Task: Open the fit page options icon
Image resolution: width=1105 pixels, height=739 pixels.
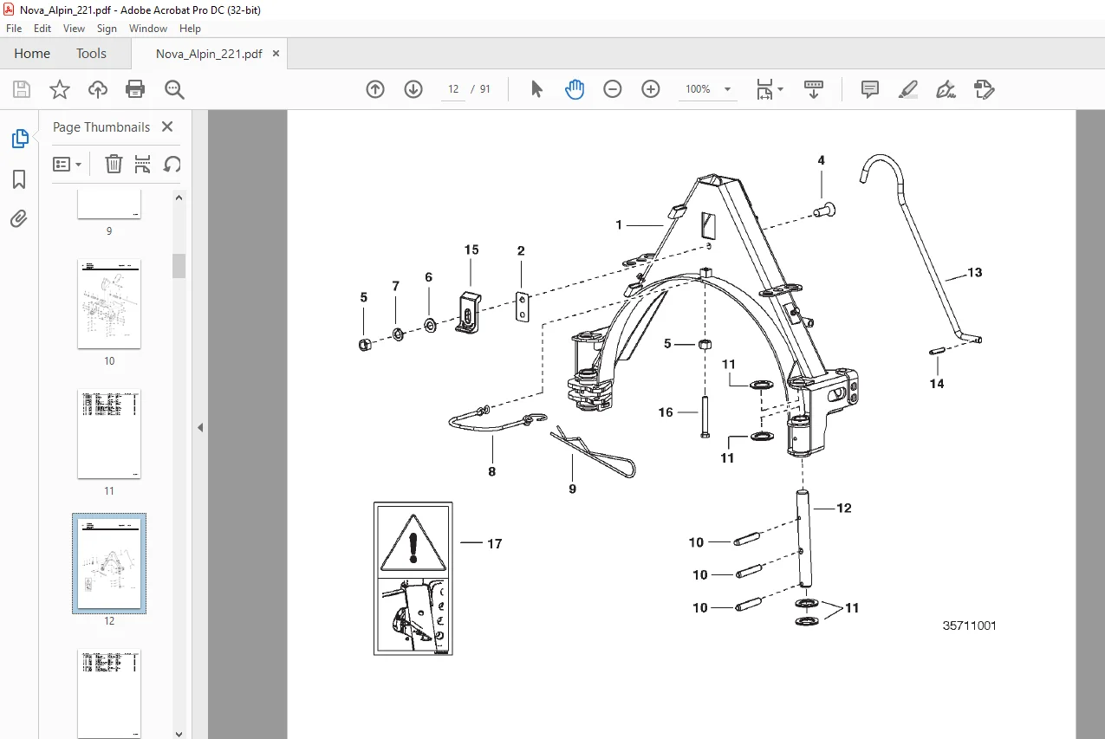Action: point(764,89)
